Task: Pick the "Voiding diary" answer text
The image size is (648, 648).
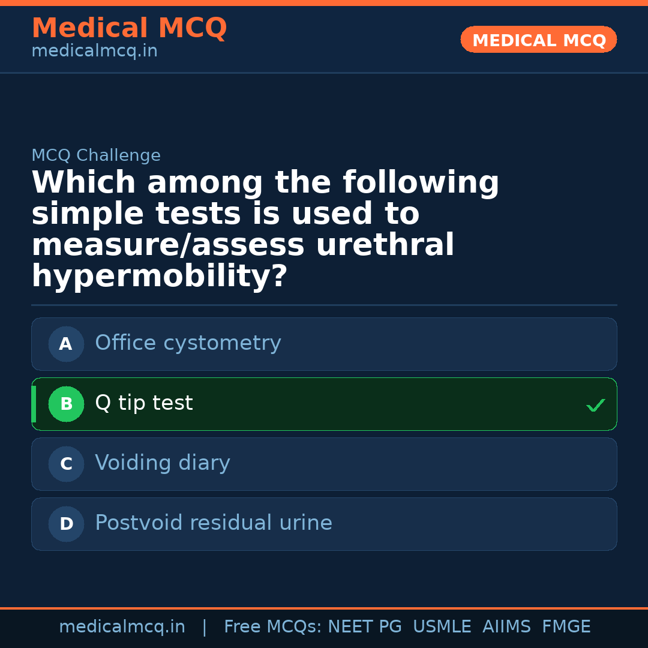Action: coord(163,463)
